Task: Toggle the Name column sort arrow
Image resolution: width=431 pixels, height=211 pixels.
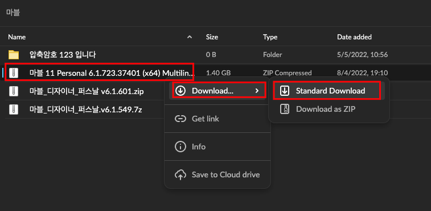Action: click(x=190, y=37)
